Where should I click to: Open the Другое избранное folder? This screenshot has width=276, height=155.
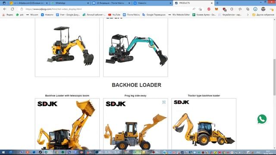point(263,15)
